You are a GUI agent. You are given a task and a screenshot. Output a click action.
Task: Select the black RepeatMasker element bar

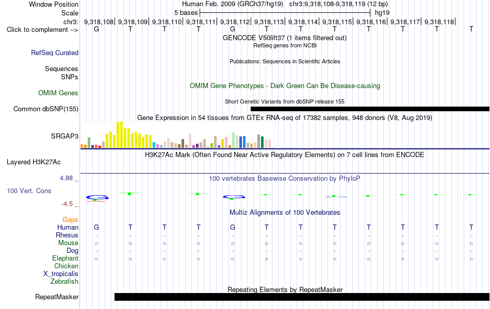(302, 297)
